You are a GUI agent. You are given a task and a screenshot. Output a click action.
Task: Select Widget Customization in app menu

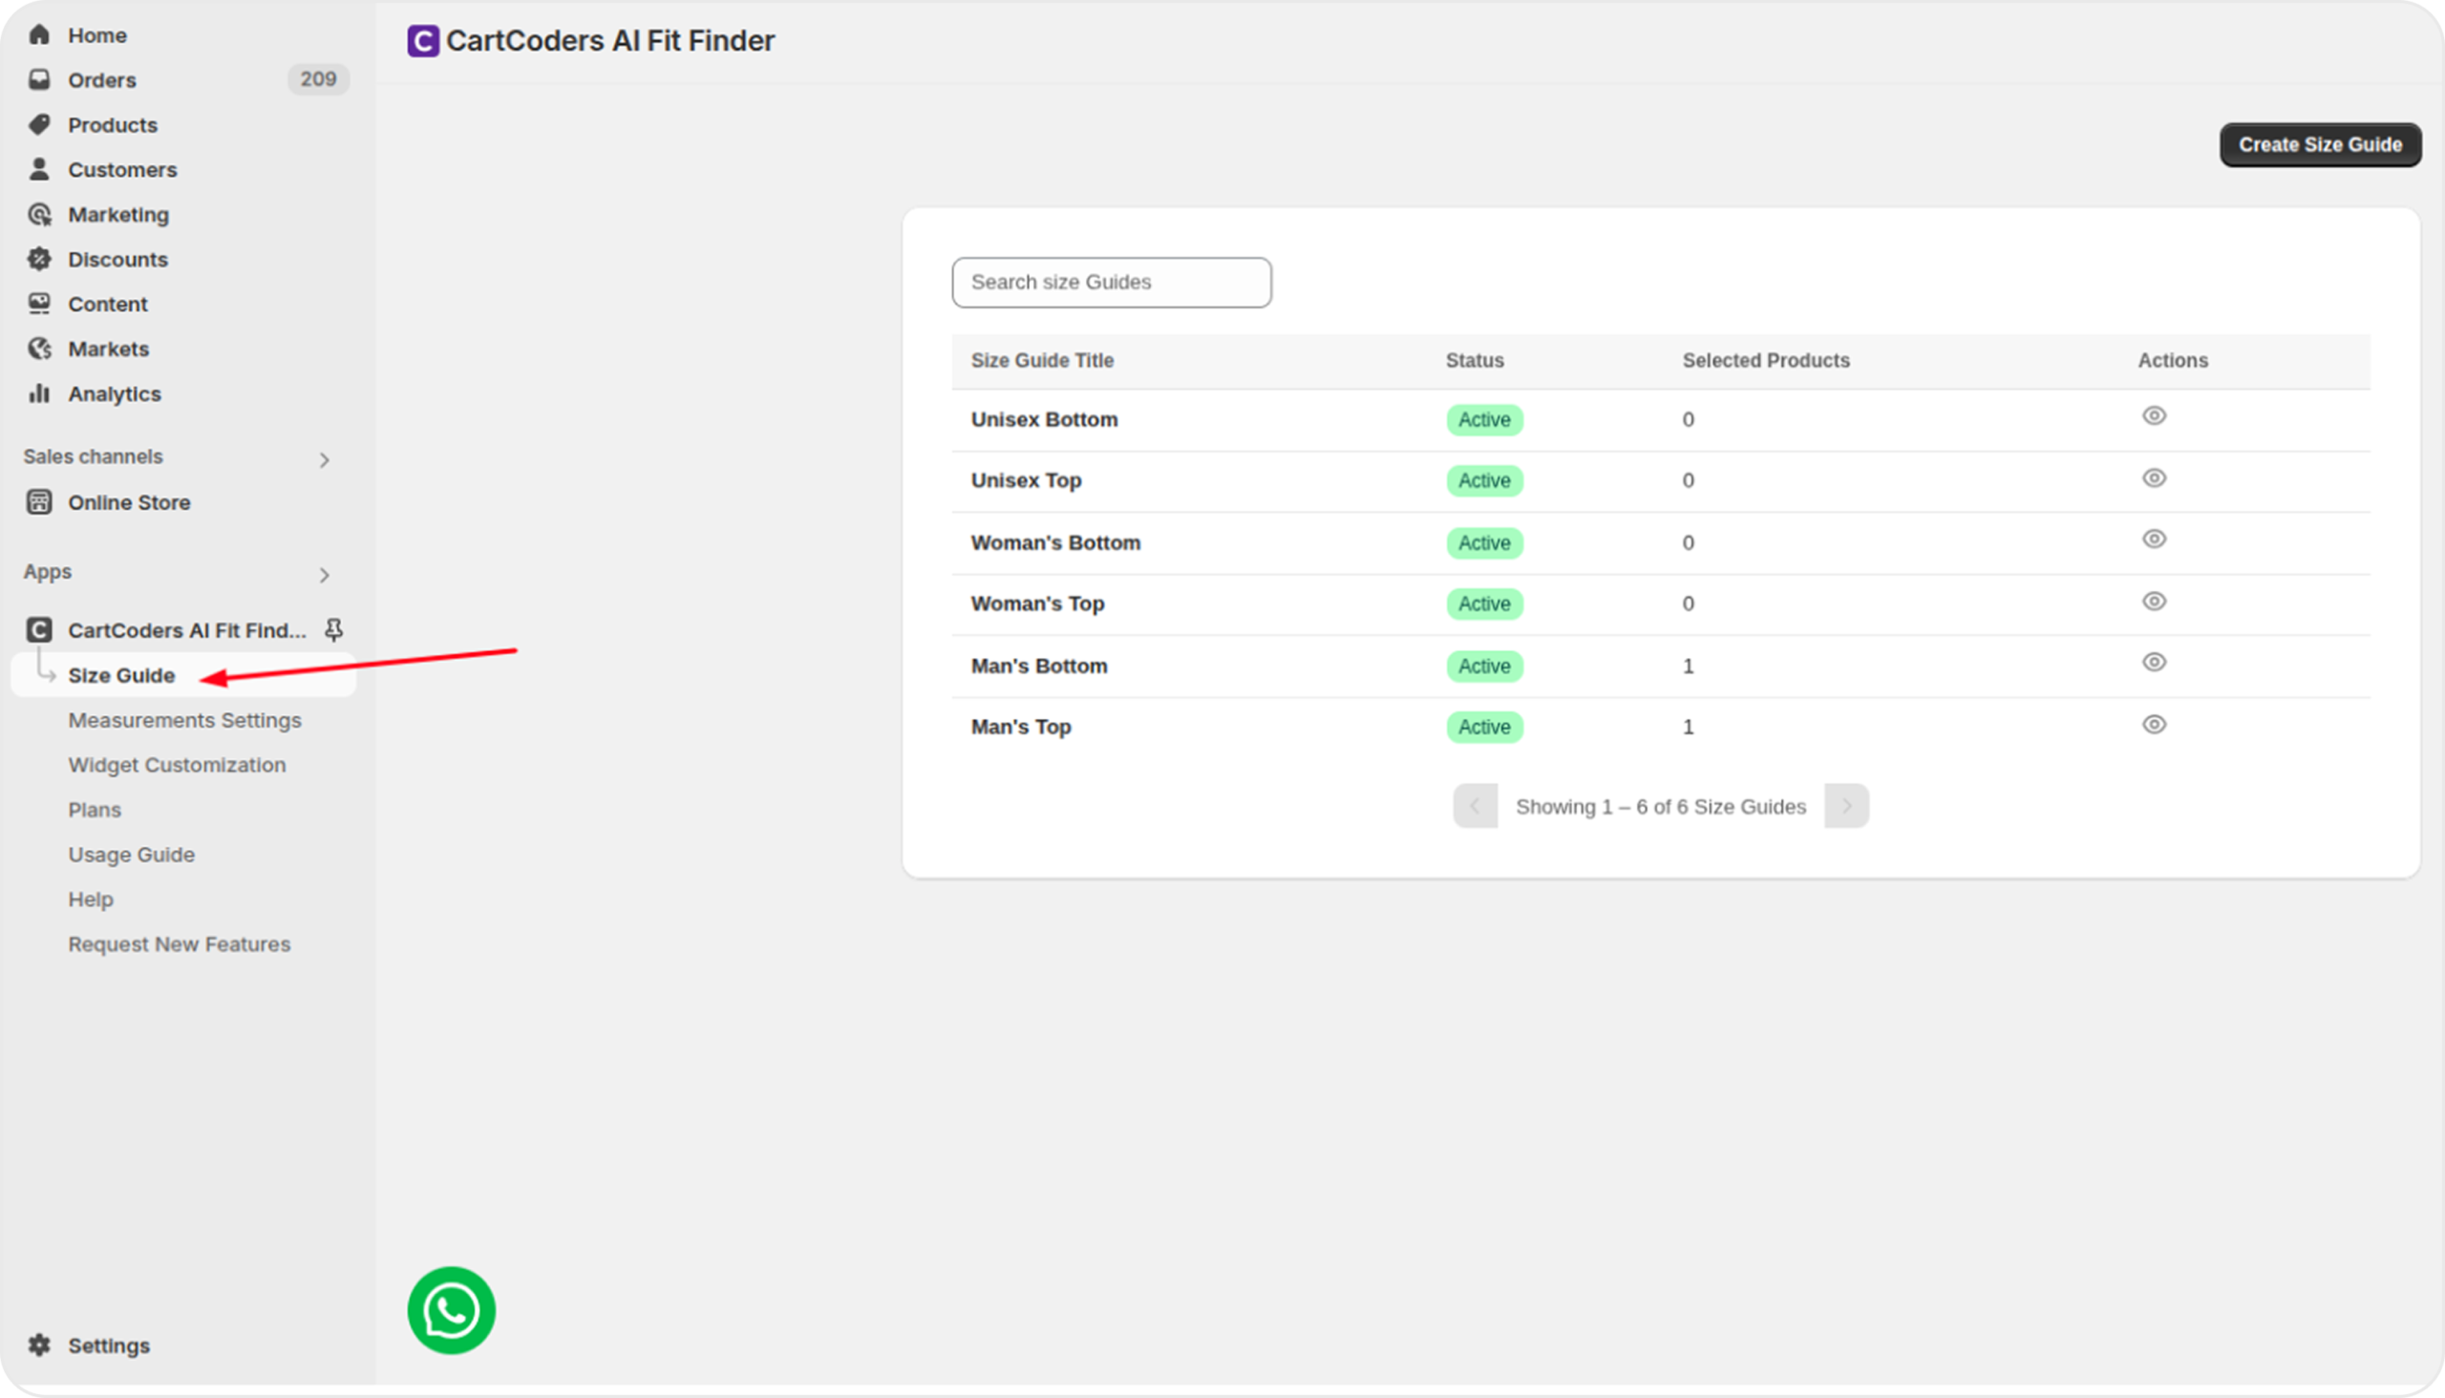click(177, 765)
